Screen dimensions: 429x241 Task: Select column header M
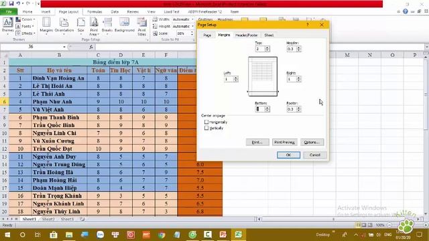click(347, 55)
